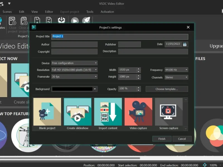The image size is (223, 167).
Task: Select the Blank project icon
Action: [47, 112]
